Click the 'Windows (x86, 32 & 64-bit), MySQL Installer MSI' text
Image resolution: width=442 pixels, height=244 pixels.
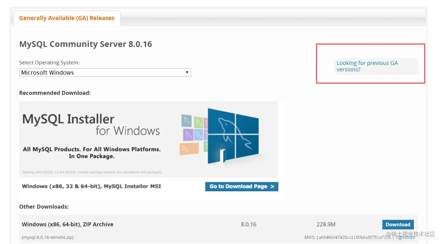91,186
